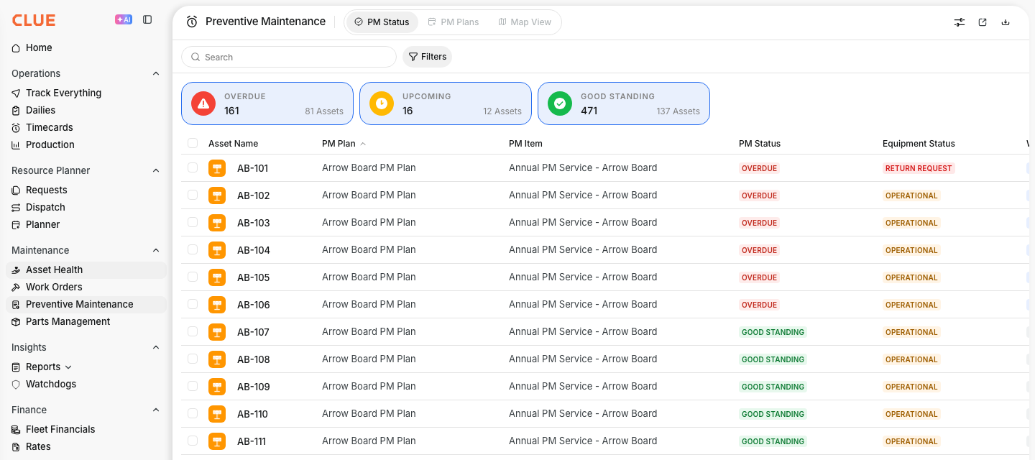The width and height of the screenshot is (1035, 460).
Task: Switch to the Map View tab
Action: coord(525,22)
